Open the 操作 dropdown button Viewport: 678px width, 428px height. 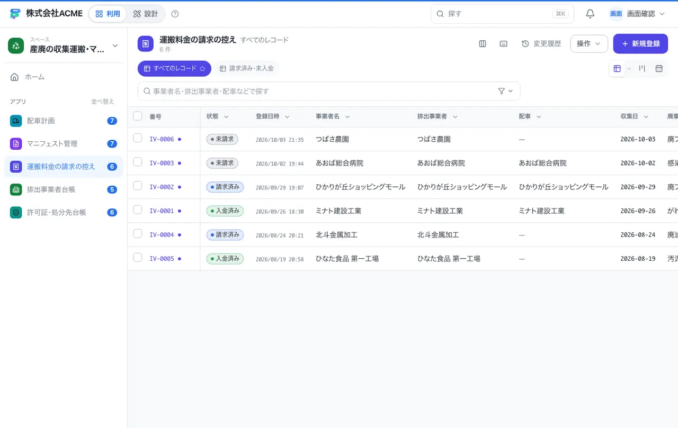[589, 44]
